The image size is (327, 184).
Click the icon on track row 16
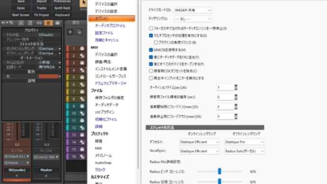[x=82, y=156]
